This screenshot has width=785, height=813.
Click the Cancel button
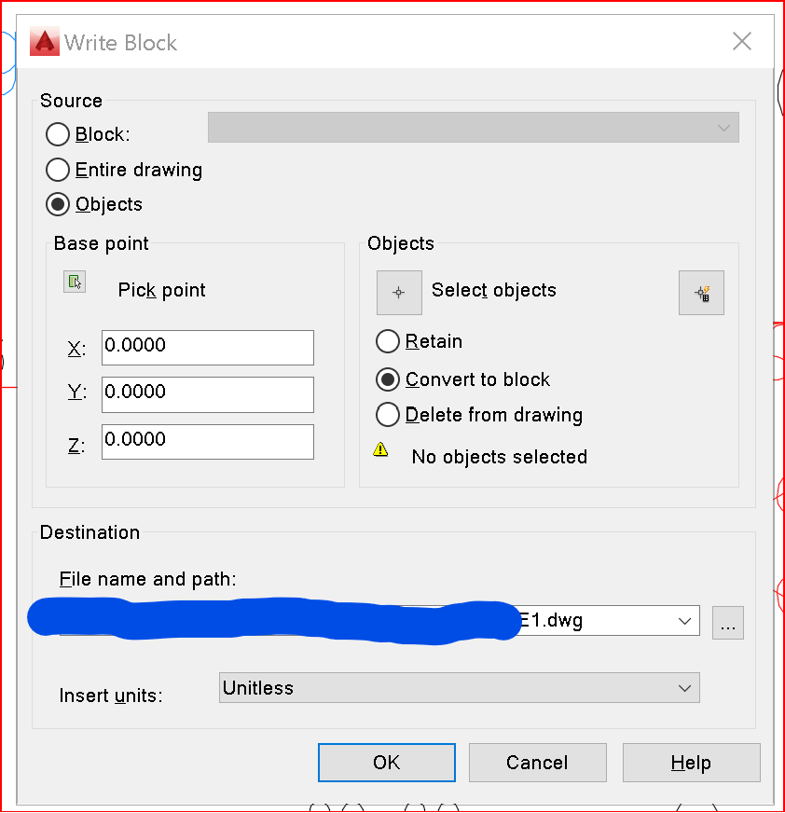point(538,763)
